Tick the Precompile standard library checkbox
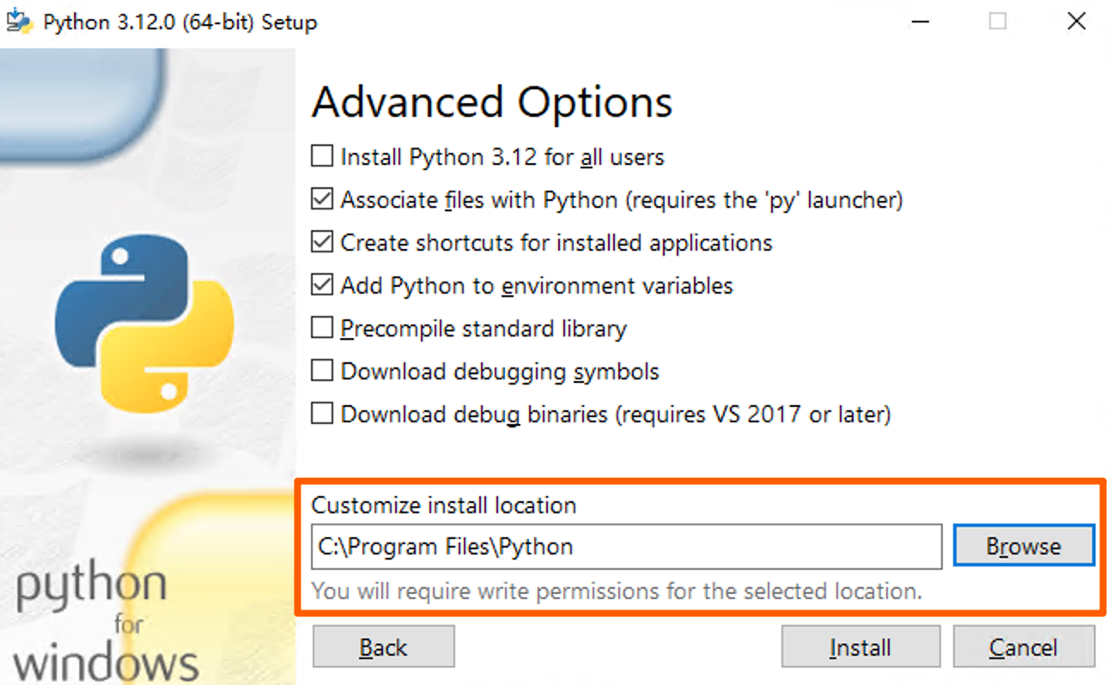Screen dimensions: 1113x685 click(322, 329)
